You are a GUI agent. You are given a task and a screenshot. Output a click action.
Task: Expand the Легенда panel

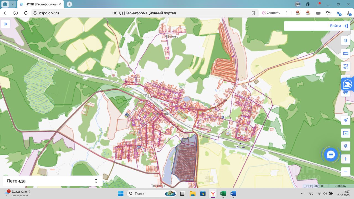point(96,181)
